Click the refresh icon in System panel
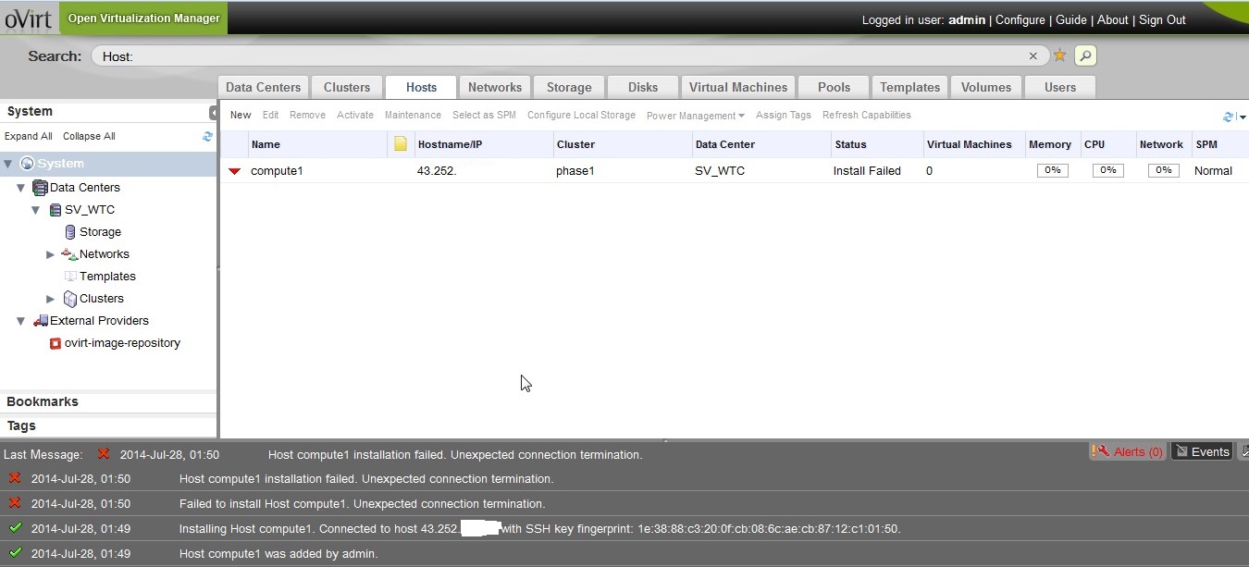 (207, 136)
